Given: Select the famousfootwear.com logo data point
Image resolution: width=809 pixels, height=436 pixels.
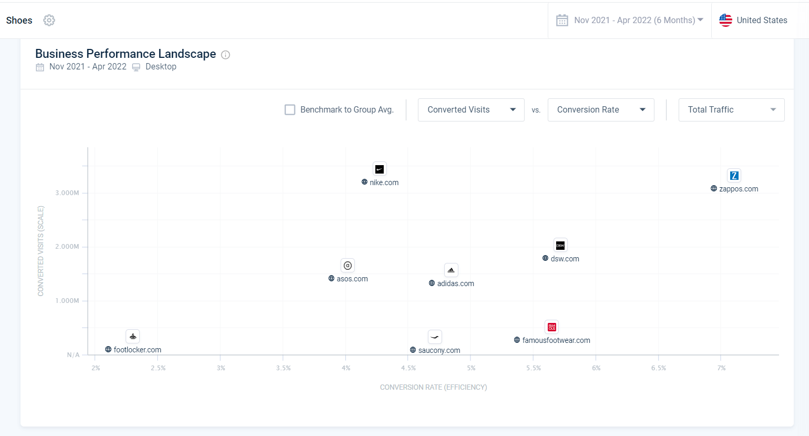Looking at the screenshot, I should click(x=552, y=327).
